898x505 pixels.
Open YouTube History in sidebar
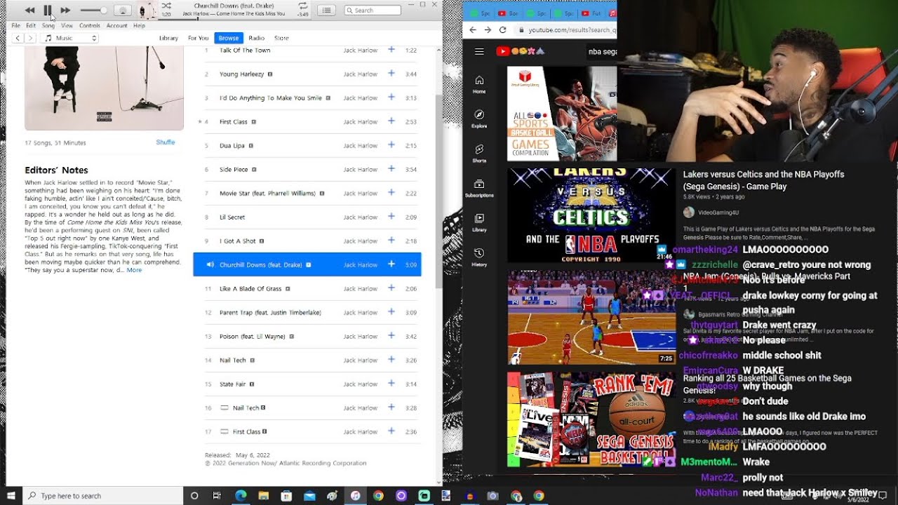(479, 256)
